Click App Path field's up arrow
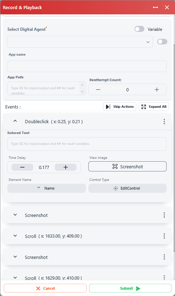This screenshot has height=296, width=175. (82, 85)
